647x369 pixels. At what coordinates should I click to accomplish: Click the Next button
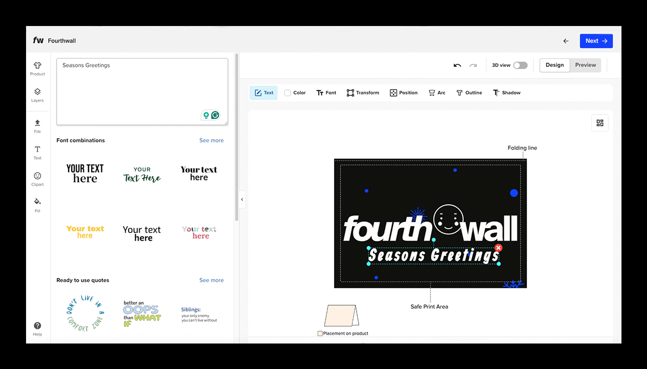596,41
